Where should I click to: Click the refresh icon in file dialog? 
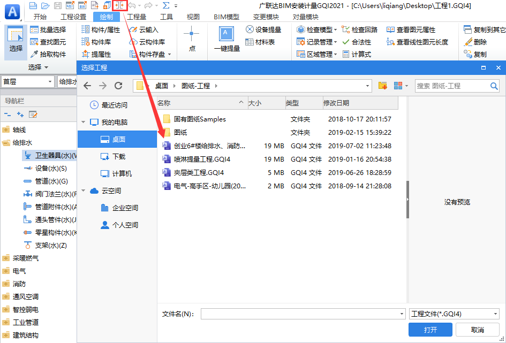coord(119,86)
